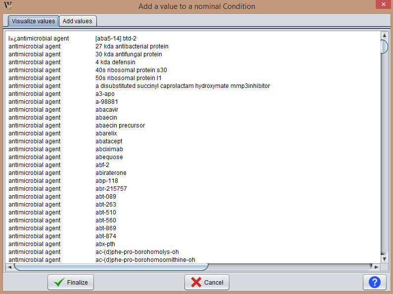Select the 'abt-089' value
The width and height of the screenshot is (393, 294).
106,197
